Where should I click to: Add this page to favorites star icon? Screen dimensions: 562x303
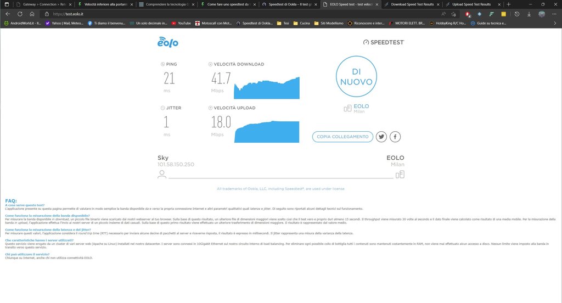click(x=454, y=14)
